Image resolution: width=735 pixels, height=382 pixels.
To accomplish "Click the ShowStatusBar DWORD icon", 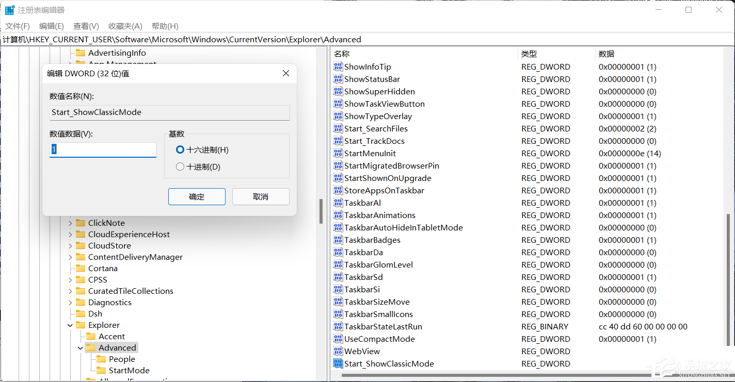I will 338,79.
